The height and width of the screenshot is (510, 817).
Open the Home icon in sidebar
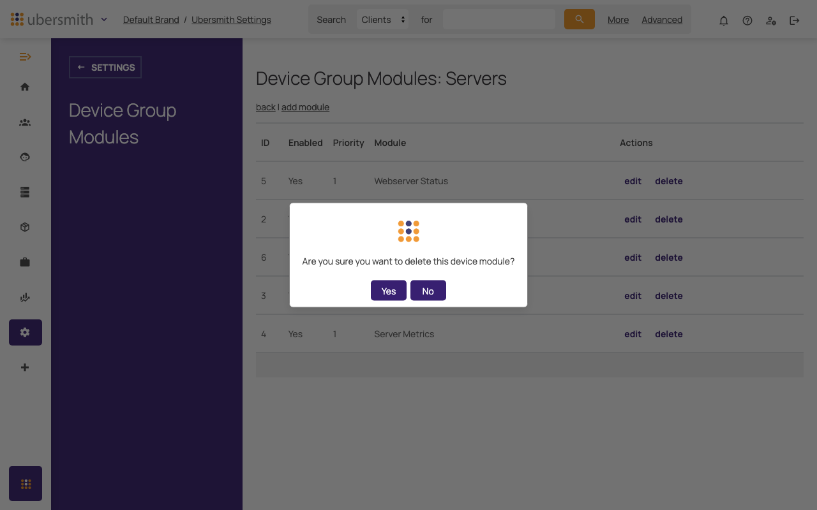point(25,87)
